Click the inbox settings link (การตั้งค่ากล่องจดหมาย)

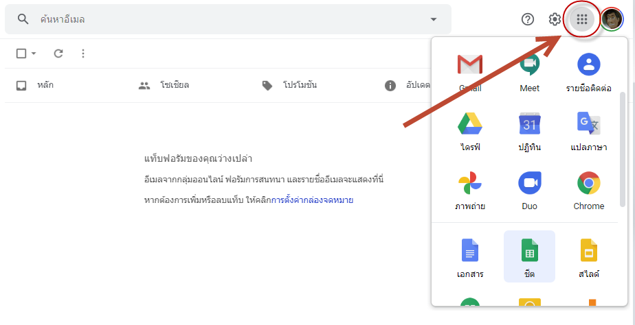point(311,200)
